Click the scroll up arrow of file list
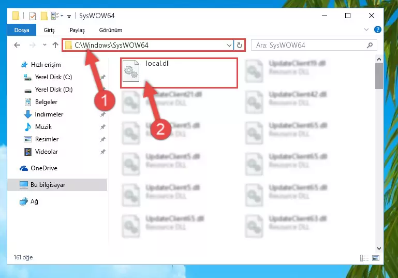This screenshot has height=278, width=398. [x=379, y=59]
